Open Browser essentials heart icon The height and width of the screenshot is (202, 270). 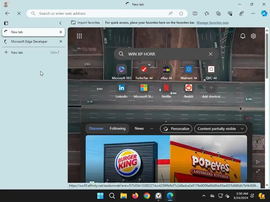[230, 13]
